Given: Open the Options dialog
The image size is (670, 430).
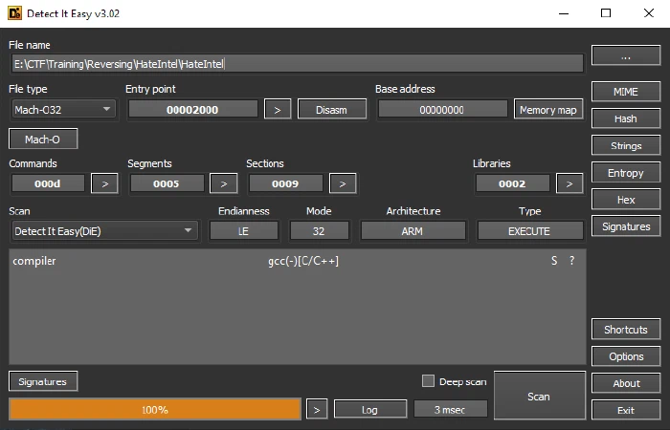Looking at the screenshot, I should tap(626, 356).
